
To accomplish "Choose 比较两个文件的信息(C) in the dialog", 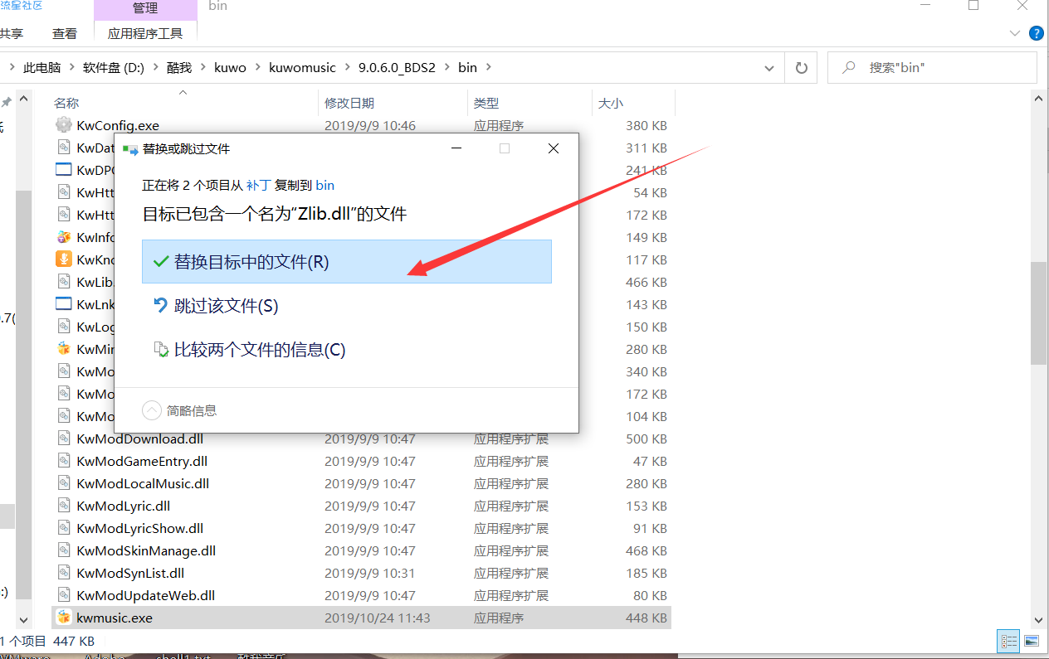I will click(347, 350).
